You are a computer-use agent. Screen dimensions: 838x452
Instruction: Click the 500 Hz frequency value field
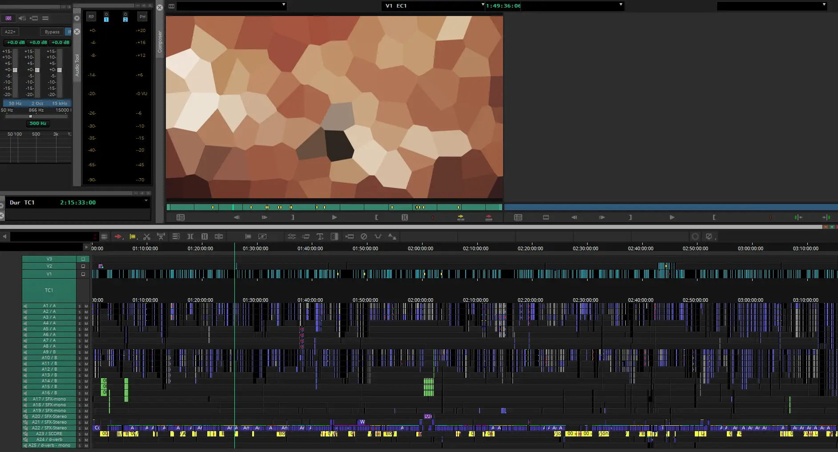[38, 124]
